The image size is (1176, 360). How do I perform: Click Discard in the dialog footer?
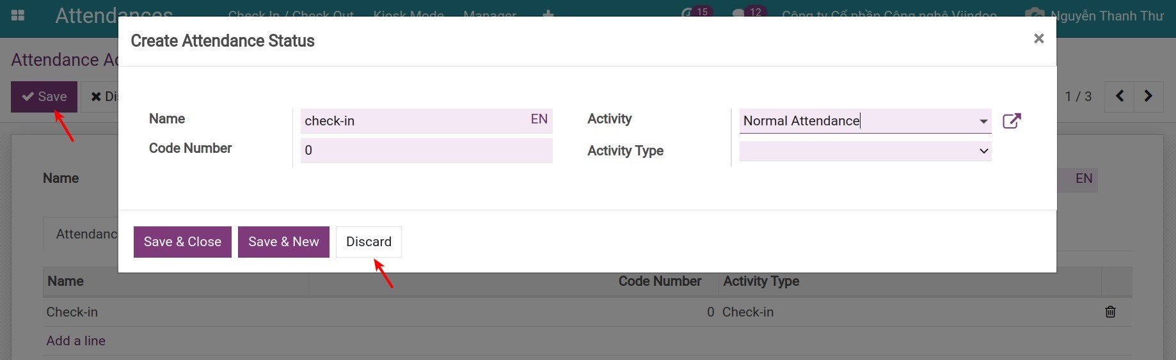(x=369, y=242)
